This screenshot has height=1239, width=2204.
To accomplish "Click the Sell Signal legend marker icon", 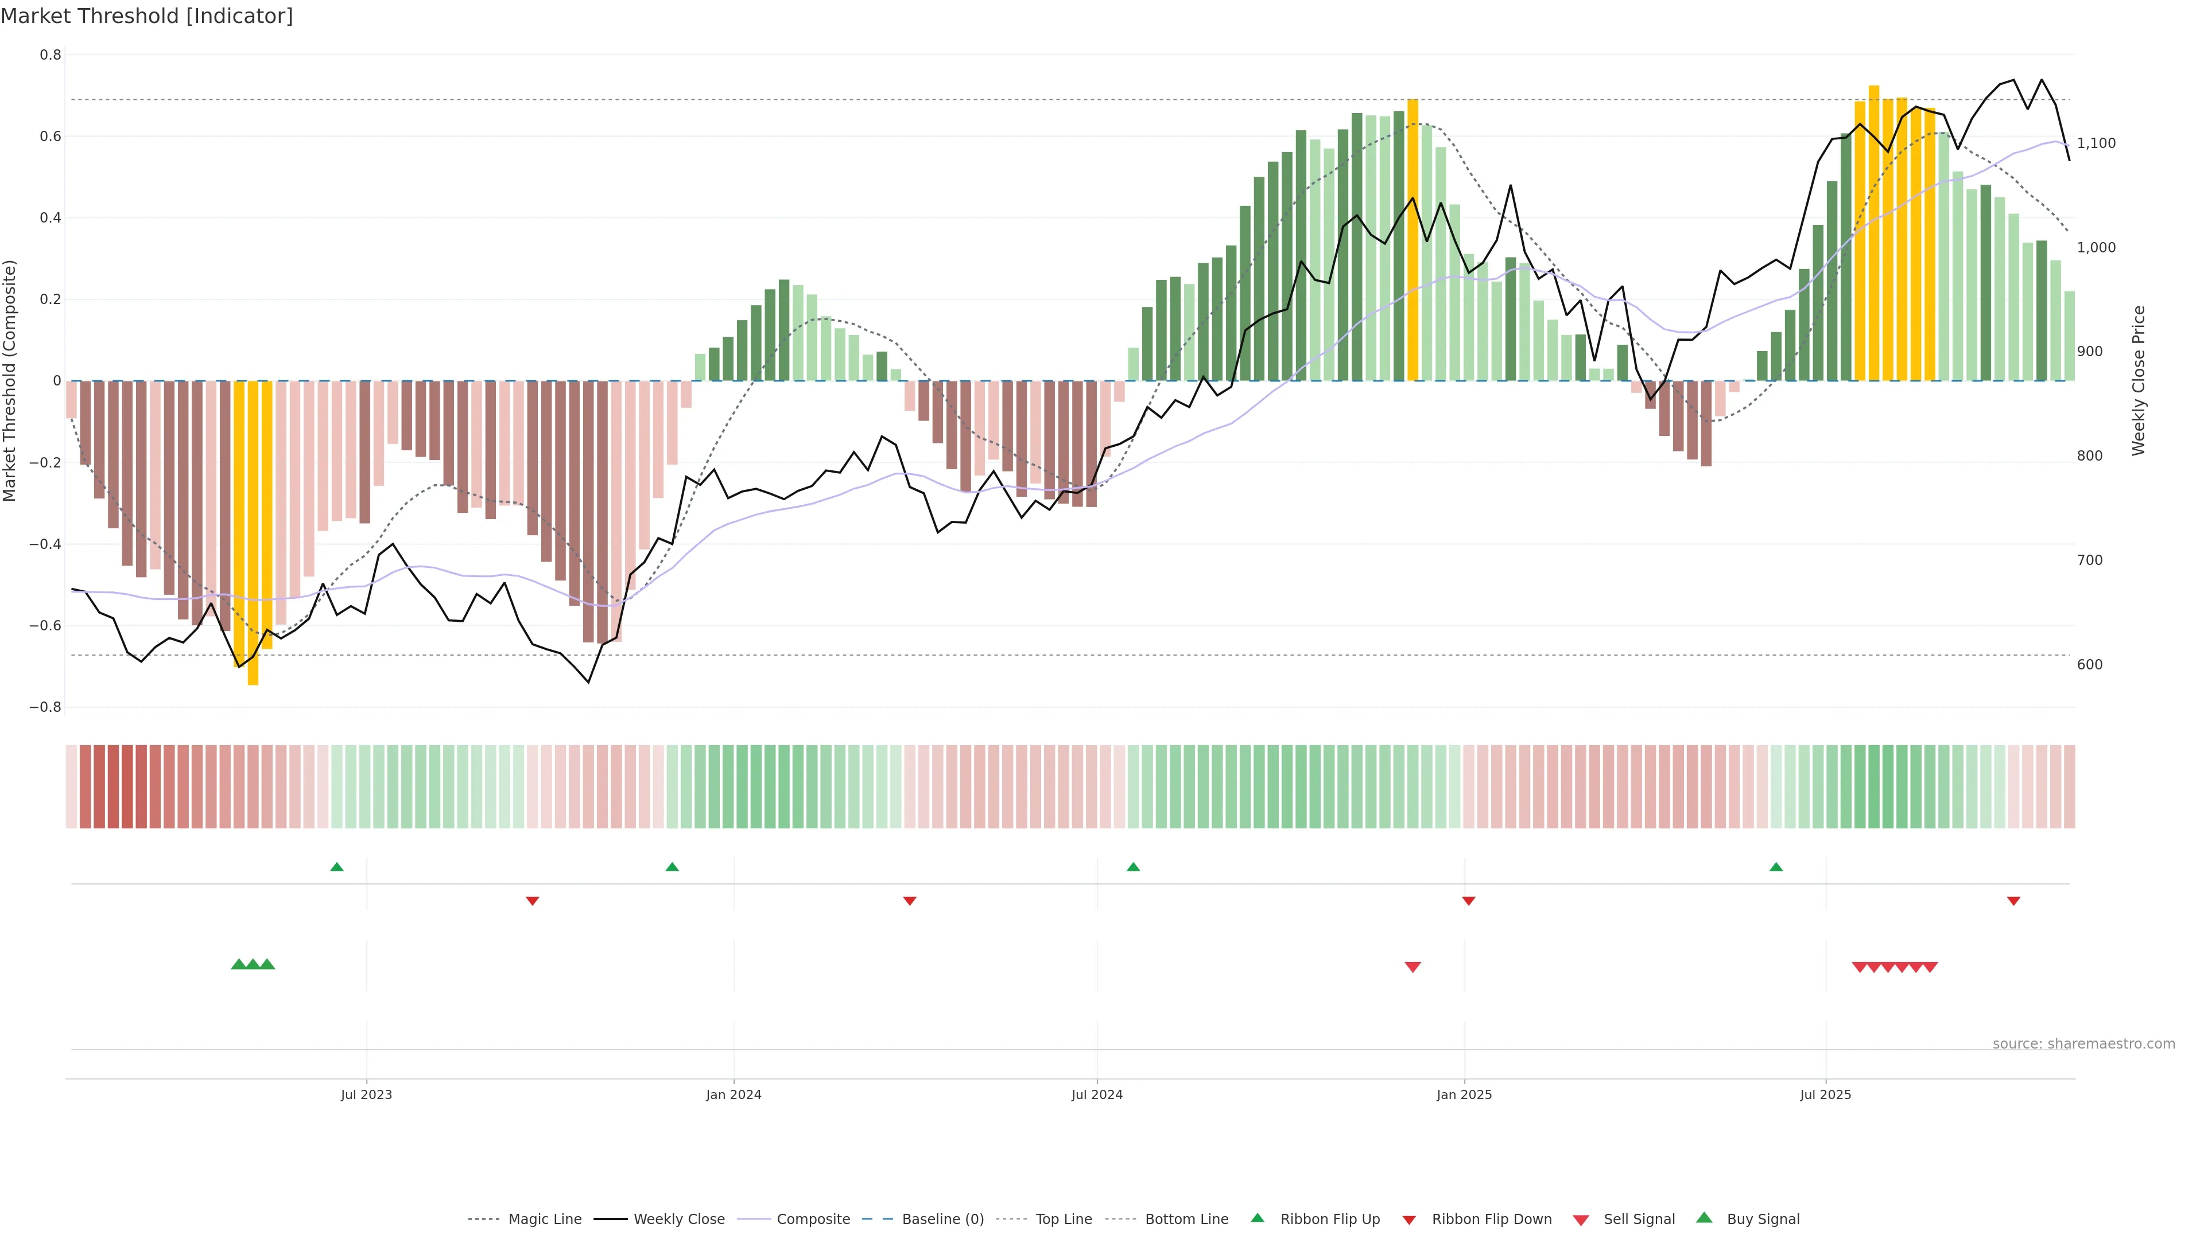I will 1581,1220.
